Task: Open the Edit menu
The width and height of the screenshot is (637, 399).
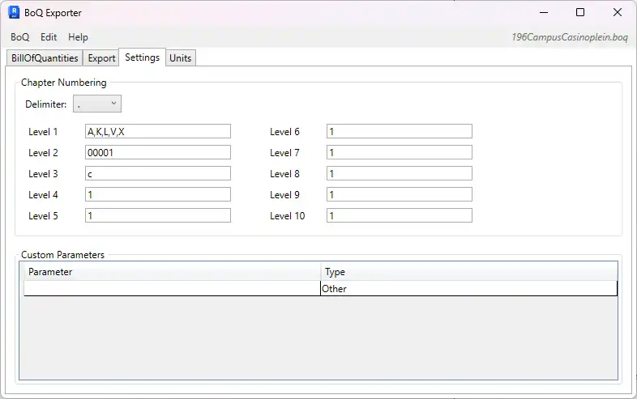Action: tap(49, 37)
